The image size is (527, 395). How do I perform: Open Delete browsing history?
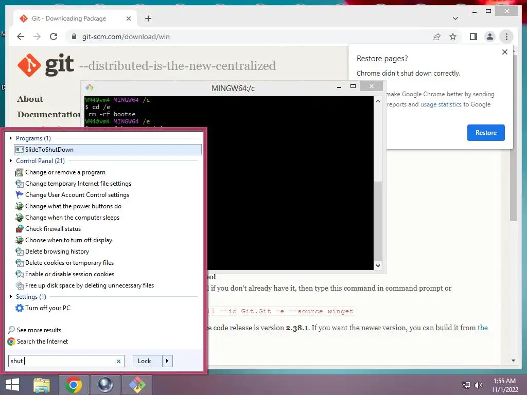57,252
